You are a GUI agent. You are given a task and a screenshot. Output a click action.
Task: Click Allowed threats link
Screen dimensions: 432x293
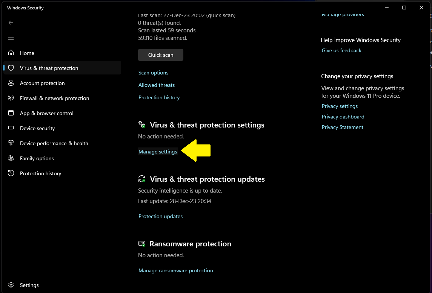coord(157,85)
